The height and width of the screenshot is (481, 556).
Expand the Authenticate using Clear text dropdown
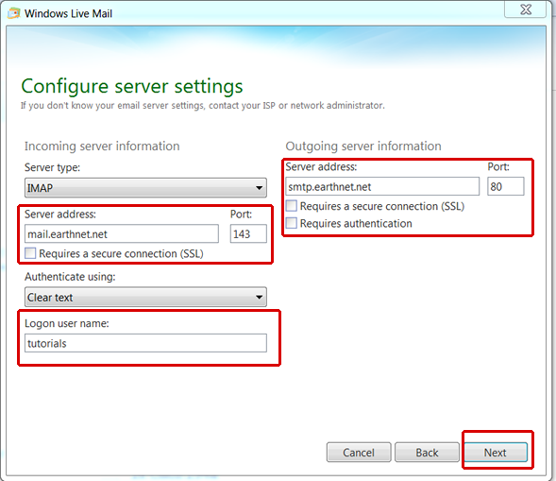click(145, 297)
